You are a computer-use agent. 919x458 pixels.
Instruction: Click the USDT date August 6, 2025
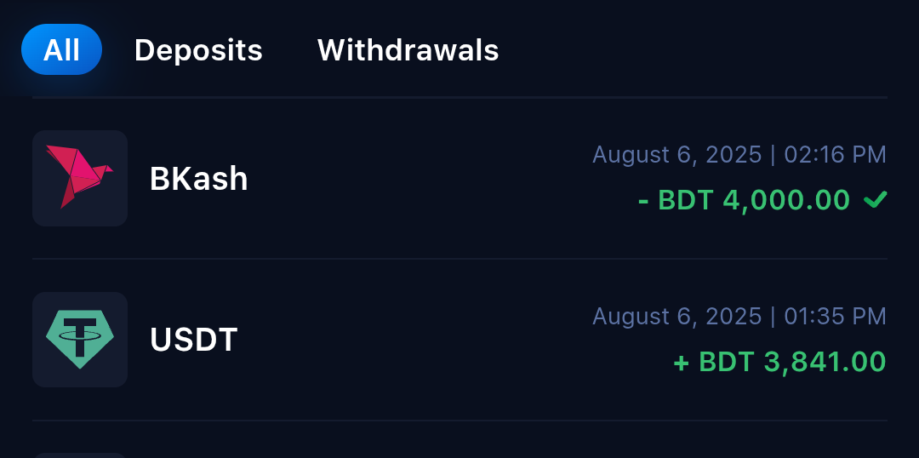(676, 317)
